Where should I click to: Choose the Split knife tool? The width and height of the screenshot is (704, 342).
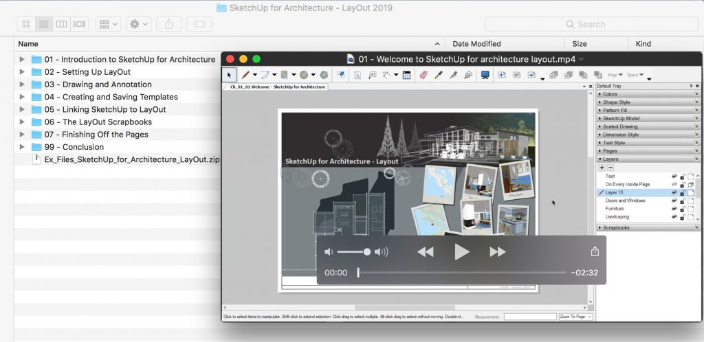pos(453,75)
